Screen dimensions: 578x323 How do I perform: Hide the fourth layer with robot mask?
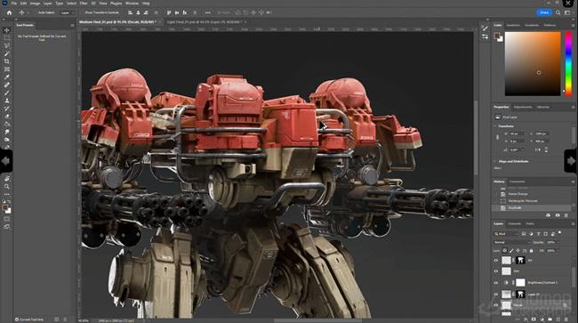[496, 295]
